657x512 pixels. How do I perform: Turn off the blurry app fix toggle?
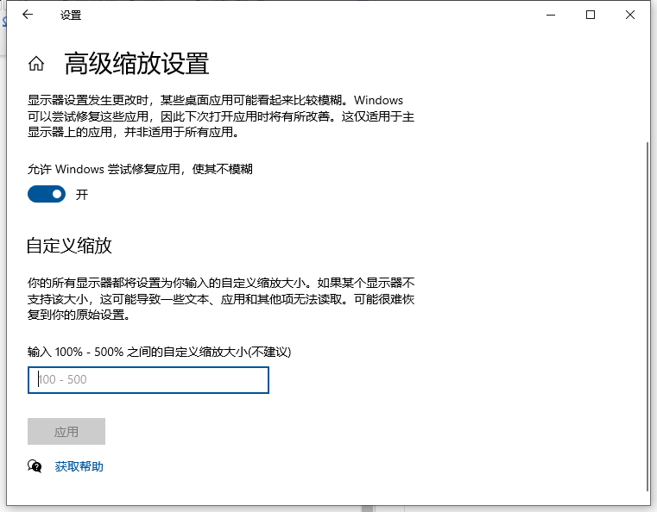click(x=47, y=195)
